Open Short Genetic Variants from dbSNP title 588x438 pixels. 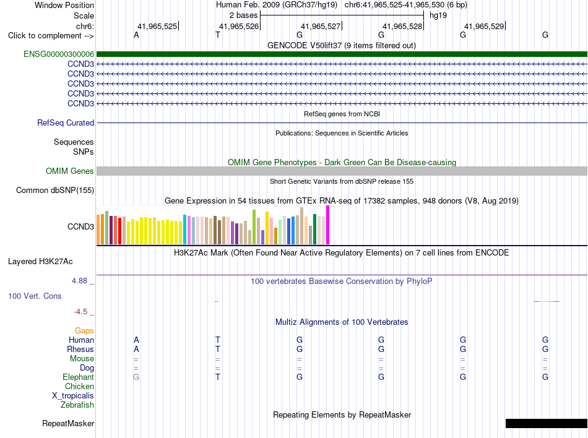click(x=342, y=181)
